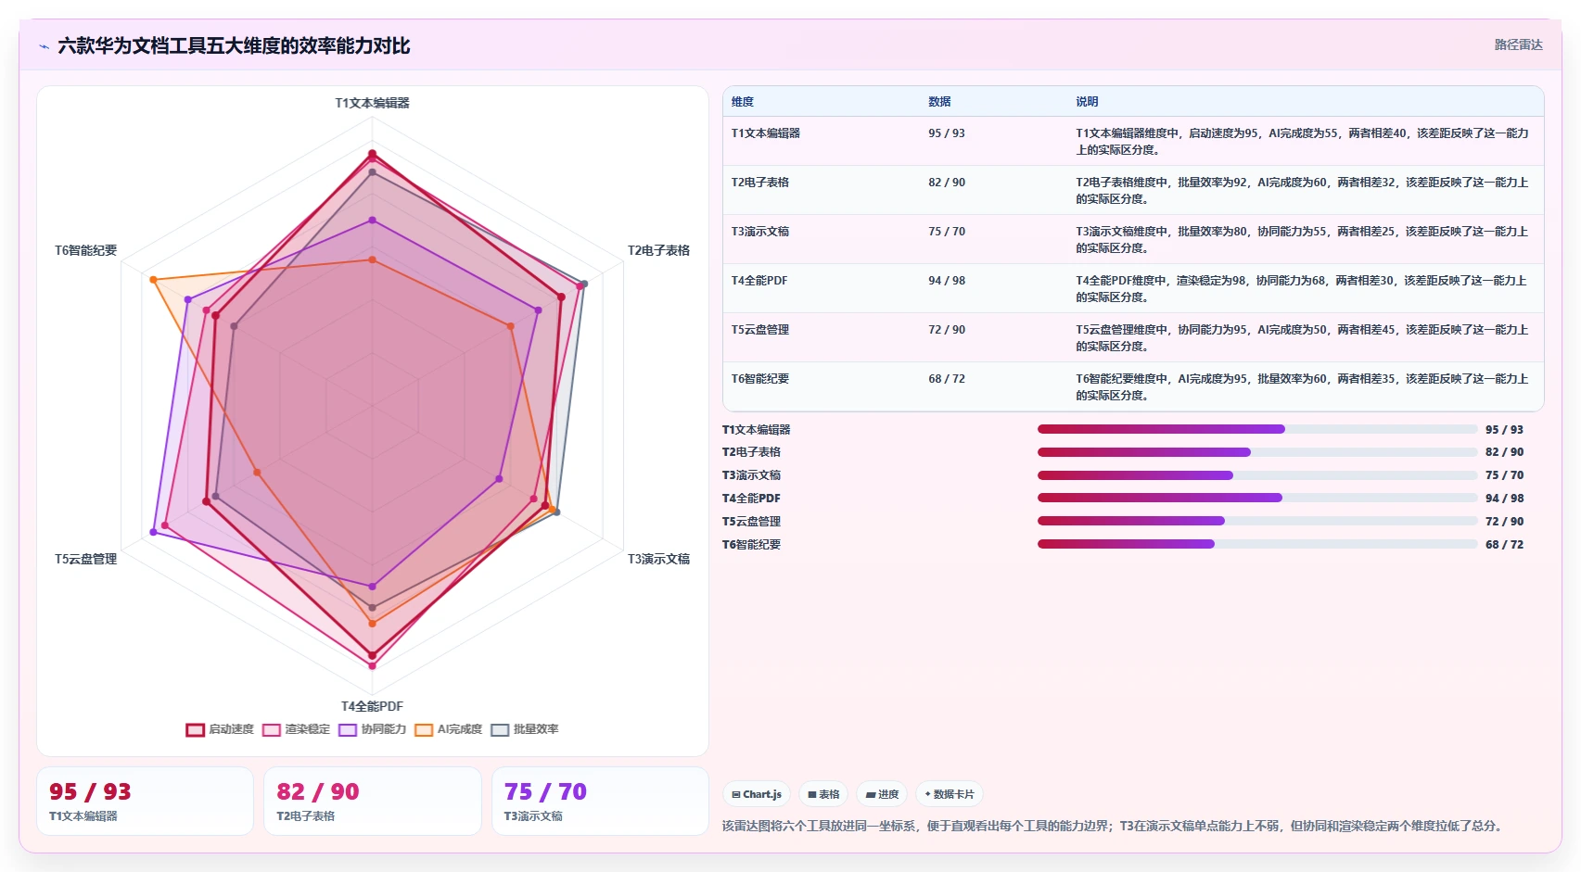Click the purple 协同能力 data point near T5云盘管理
1581x872 pixels.
(x=153, y=532)
